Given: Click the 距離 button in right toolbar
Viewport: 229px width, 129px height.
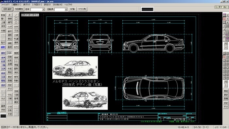Looking at the screenshot, I should point(226,99).
